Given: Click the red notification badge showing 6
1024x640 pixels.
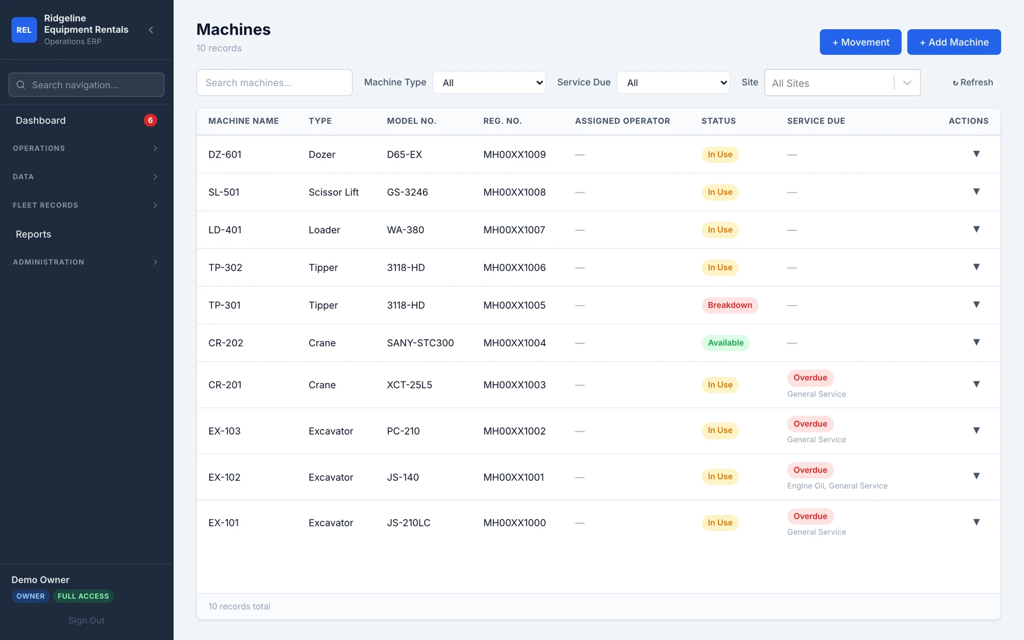Looking at the screenshot, I should click(150, 120).
